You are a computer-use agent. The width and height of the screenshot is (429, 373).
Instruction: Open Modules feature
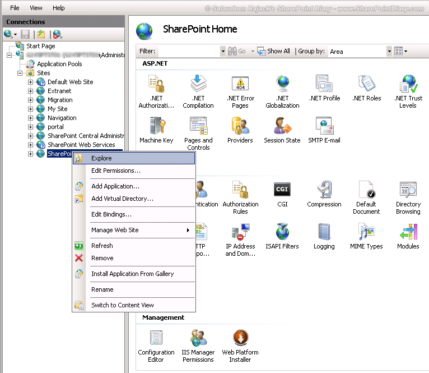pos(408,236)
